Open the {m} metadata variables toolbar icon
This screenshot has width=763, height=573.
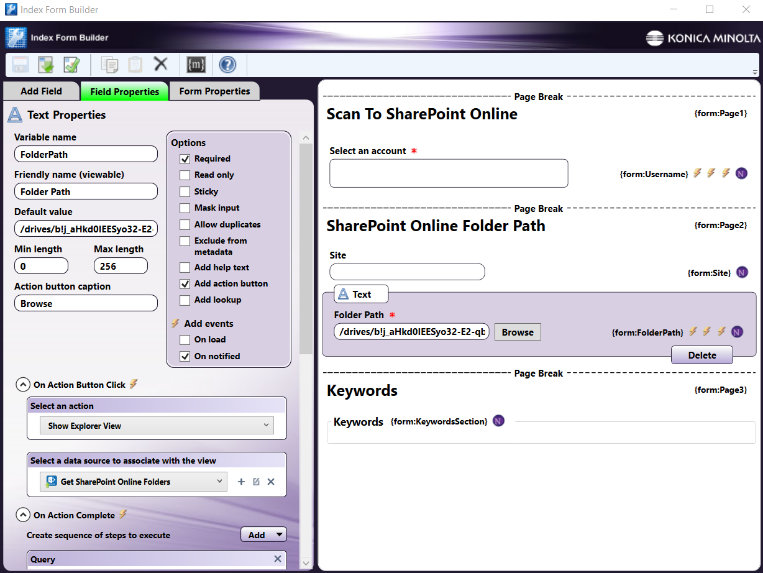click(196, 65)
